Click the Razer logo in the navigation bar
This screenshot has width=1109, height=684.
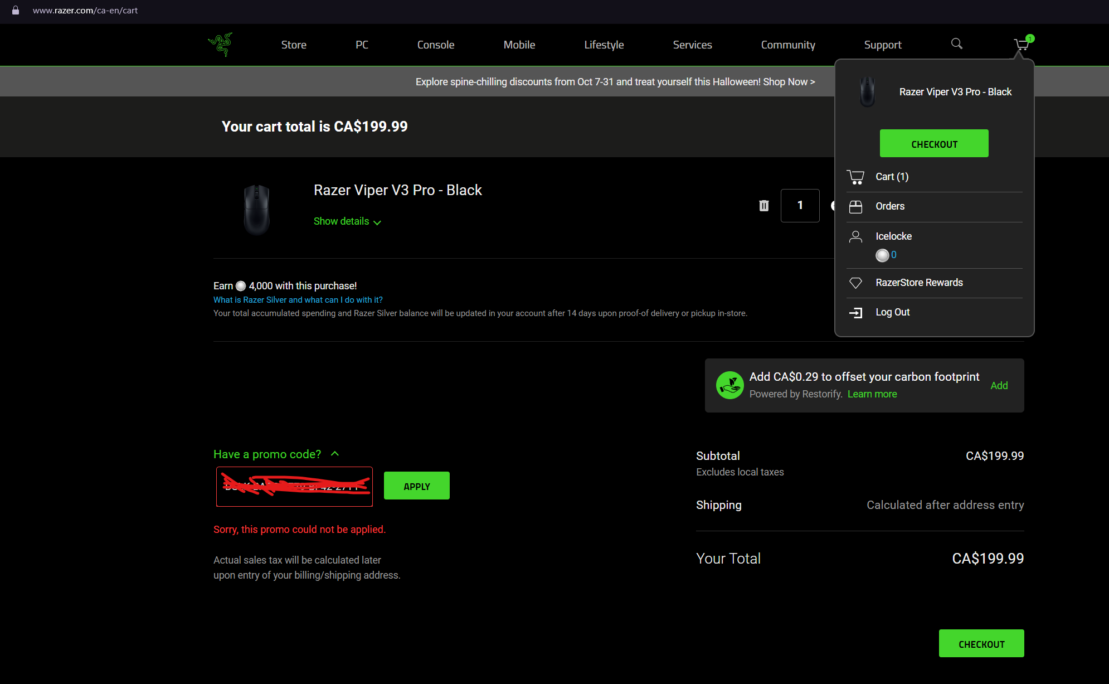point(220,45)
